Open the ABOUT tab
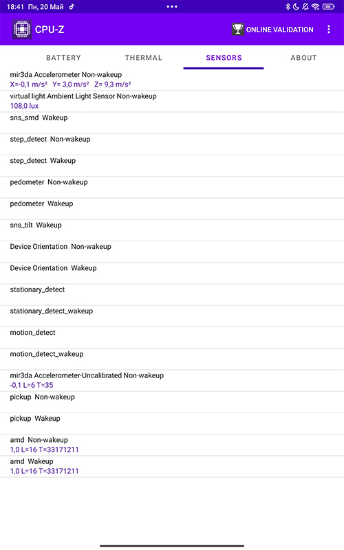The height and width of the screenshot is (550, 344). coord(303,58)
